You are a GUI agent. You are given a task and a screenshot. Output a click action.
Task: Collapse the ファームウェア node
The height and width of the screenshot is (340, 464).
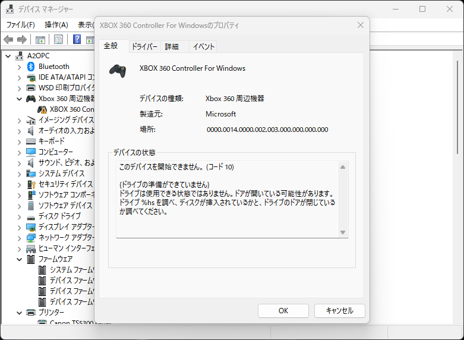coord(20,259)
